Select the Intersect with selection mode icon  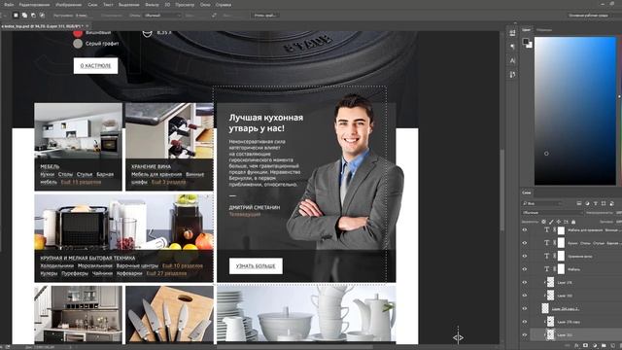(42, 16)
